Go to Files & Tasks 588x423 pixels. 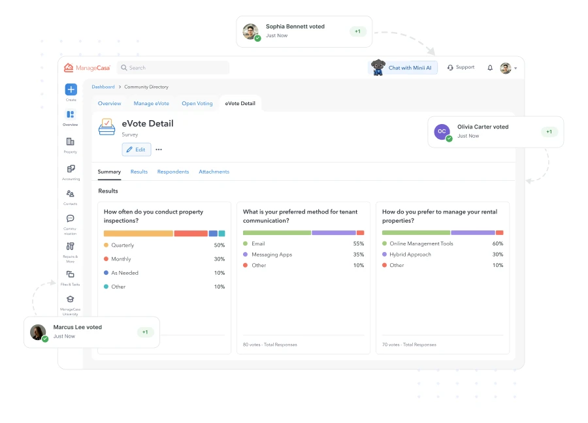70,274
